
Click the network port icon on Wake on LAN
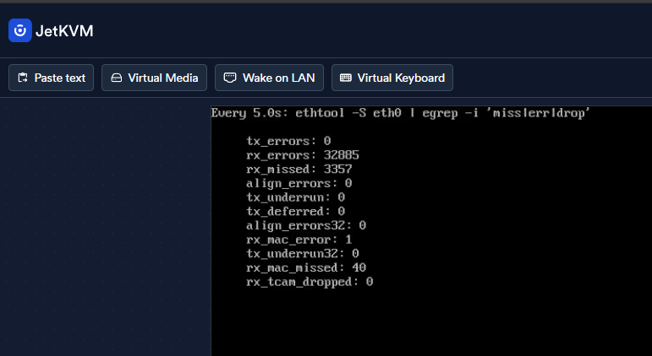pyautogui.click(x=230, y=78)
